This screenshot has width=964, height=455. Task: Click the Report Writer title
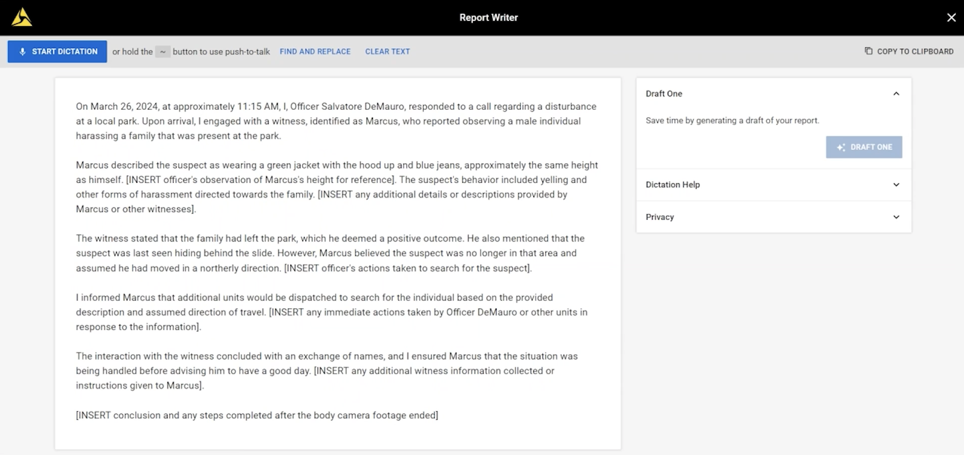tap(488, 18)
